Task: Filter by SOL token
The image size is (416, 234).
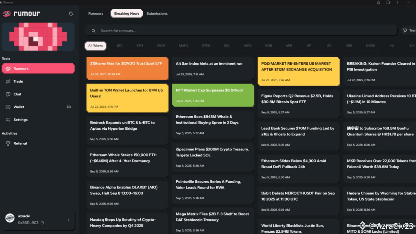Action: tap(227, 45)
